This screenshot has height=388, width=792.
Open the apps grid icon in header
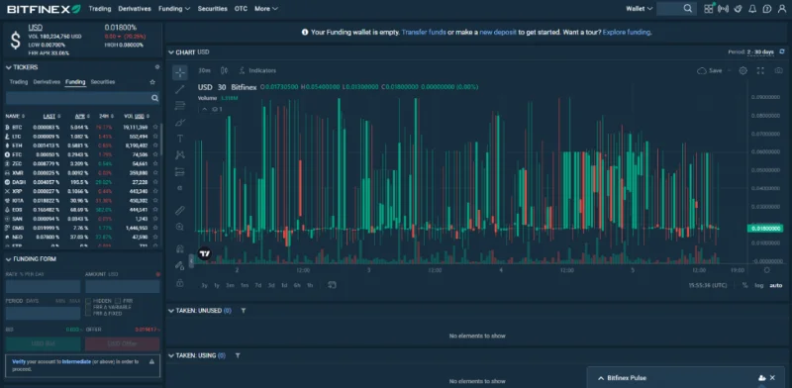[709, 9]
